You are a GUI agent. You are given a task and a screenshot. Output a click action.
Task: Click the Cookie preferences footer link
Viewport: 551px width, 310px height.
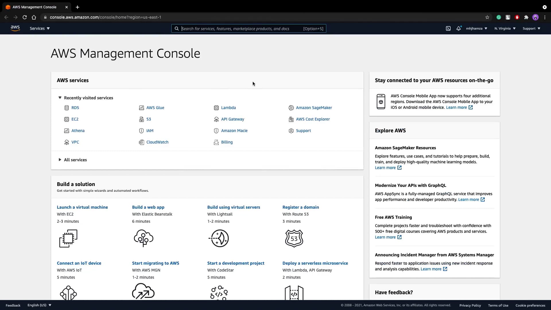tap(530, 305)
